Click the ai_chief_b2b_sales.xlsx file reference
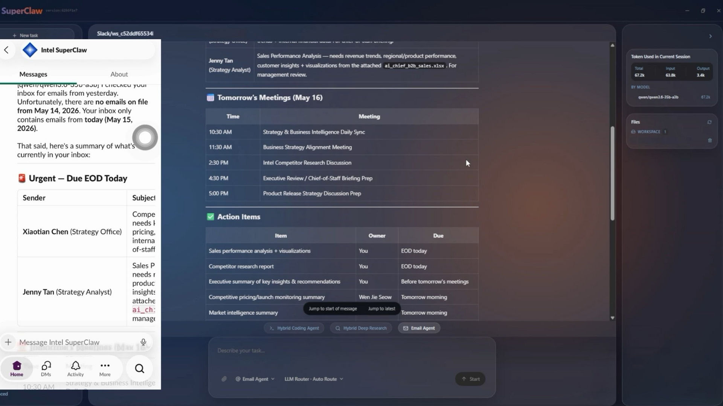This screenshot has height=406, width=723. tap(414, 66)
